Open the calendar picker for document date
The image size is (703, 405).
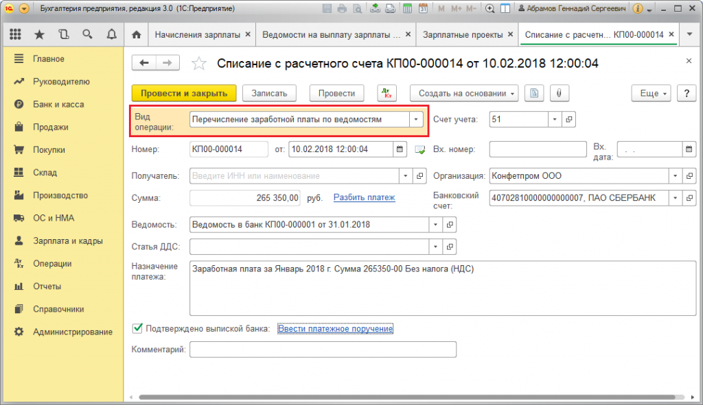coord(400,149)
